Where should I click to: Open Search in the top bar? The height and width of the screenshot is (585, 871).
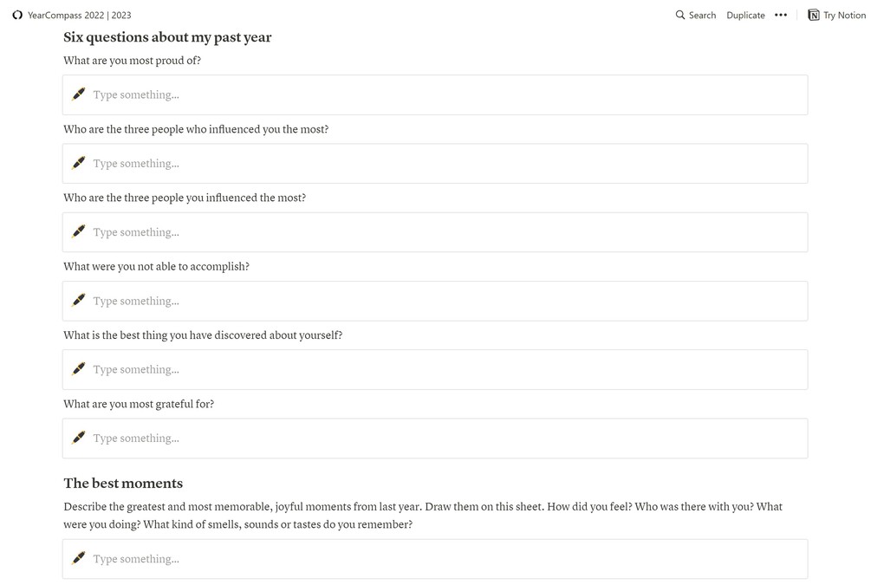(702, 15)
